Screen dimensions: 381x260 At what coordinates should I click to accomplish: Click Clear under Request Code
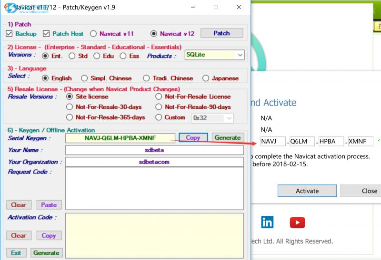pyautogui.click(x=19, y=205)
